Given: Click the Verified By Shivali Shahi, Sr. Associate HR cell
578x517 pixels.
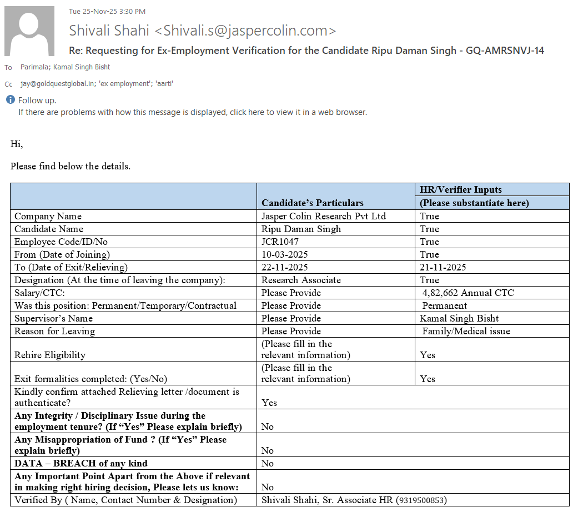Looking at the screenshot, I should click(413, 500).
